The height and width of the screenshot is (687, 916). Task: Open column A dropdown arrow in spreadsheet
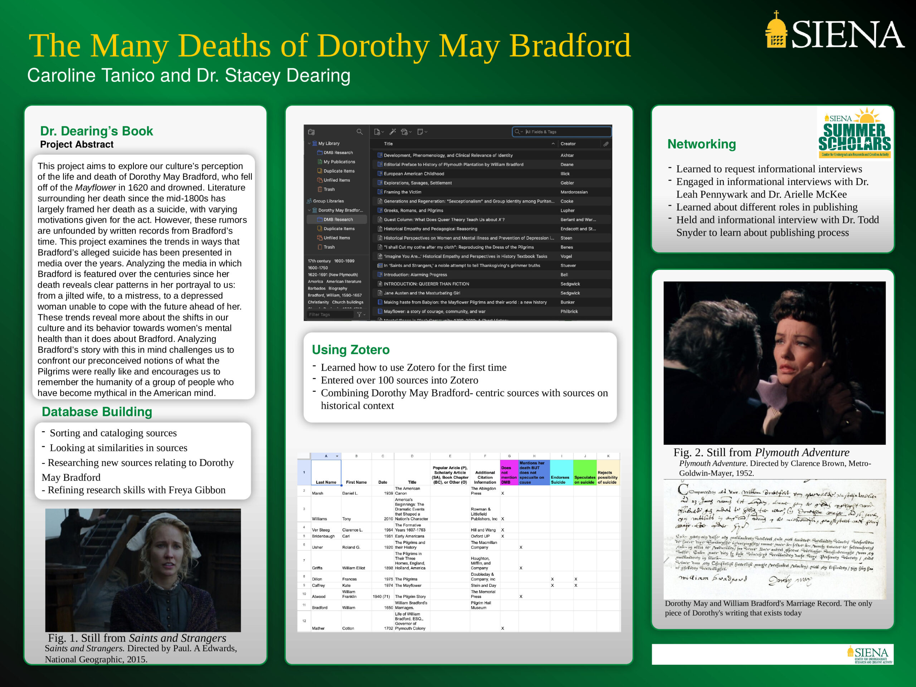337,456
